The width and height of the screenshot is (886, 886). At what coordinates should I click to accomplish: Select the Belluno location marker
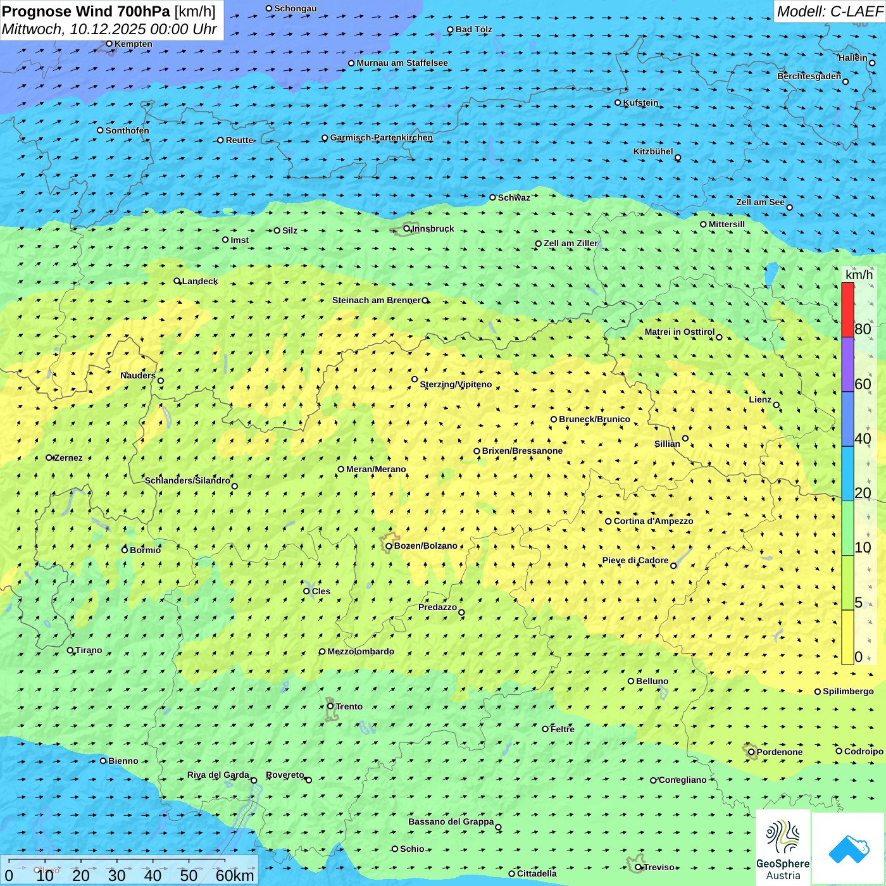coord(631,681)
